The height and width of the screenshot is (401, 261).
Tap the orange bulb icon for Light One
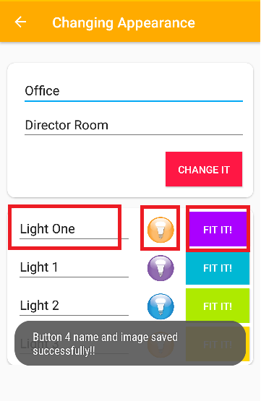pos(161,229)
